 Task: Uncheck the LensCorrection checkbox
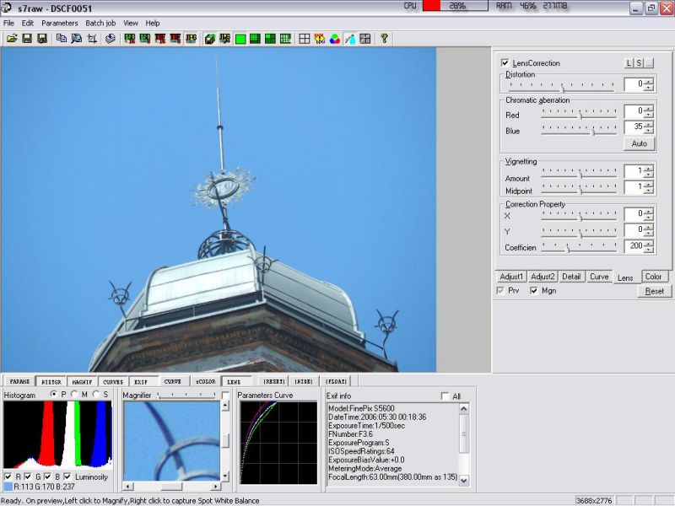click(x=505, y=63)
